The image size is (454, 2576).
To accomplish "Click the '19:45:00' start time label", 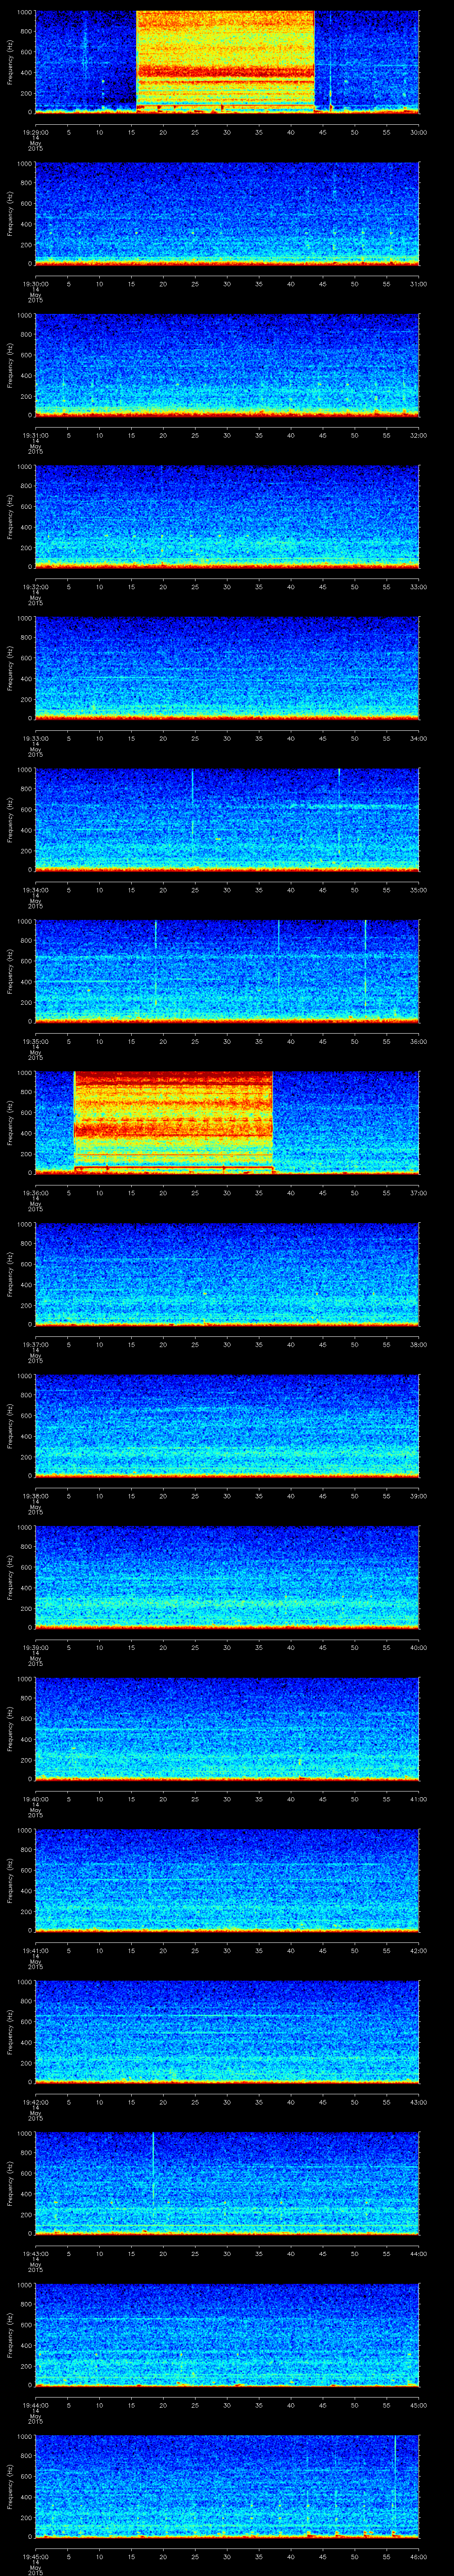I will (35, 2556).
